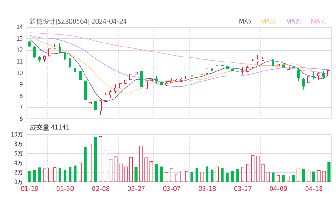The width and height of the screenshot is (336, 199).
Task: Click the 02-08 date axis label
Action: click(x=100, y=189)
